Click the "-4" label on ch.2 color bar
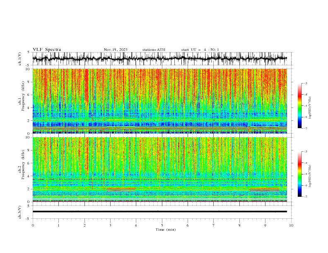 tap(305, 163)
